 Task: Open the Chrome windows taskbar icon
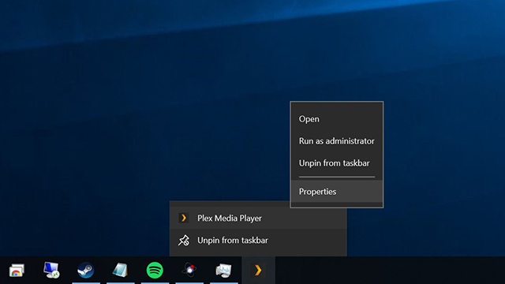[x=17, y=270]
